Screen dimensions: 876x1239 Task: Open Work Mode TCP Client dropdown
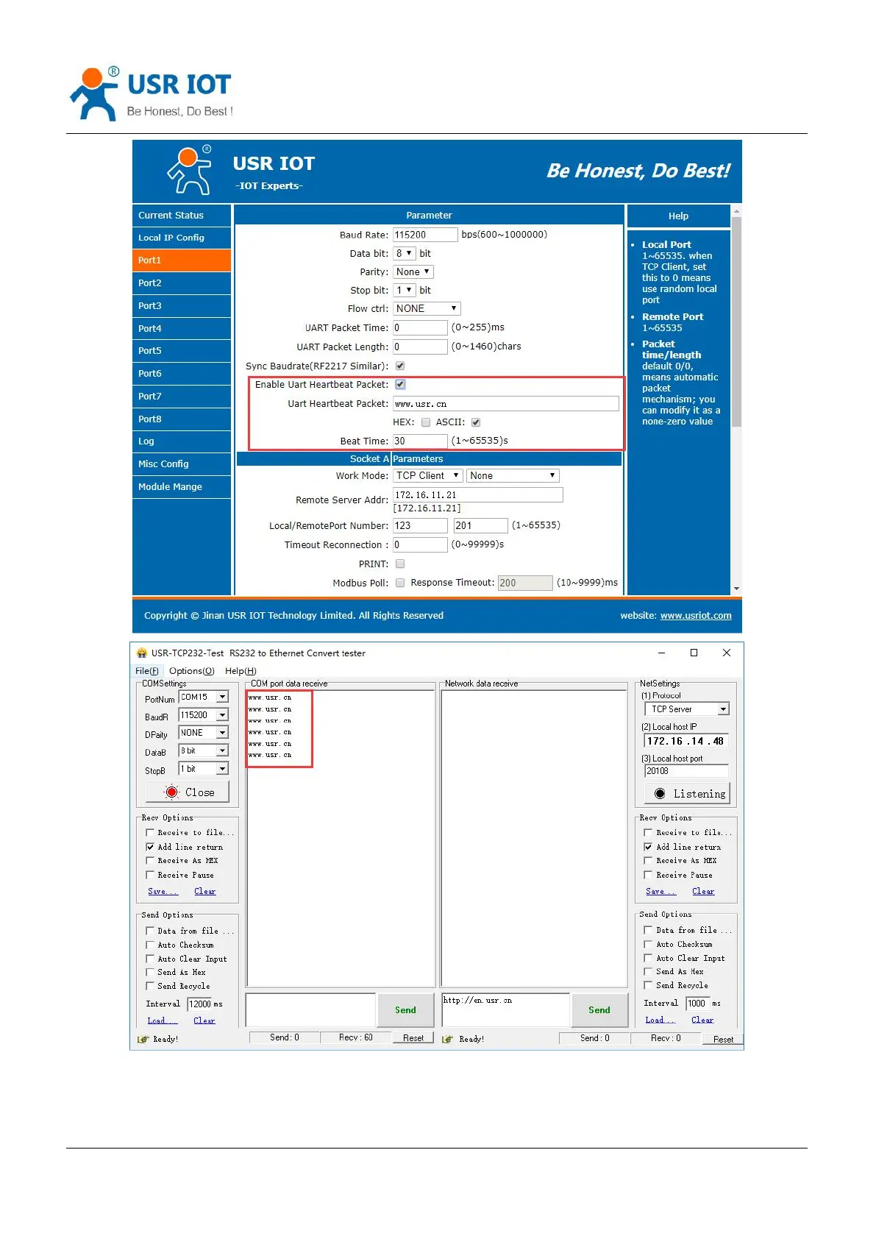tap(427, 475)
